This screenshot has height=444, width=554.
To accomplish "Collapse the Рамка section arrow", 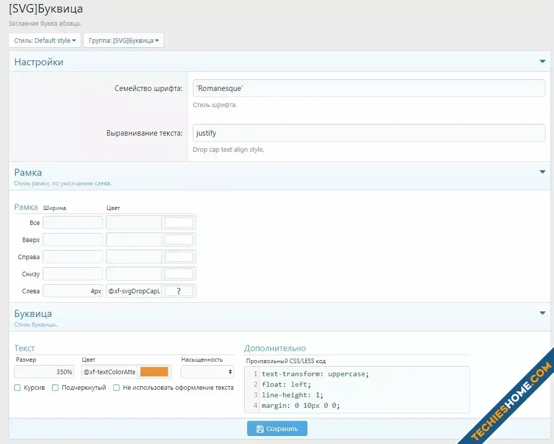I will (x=542, y=172).
